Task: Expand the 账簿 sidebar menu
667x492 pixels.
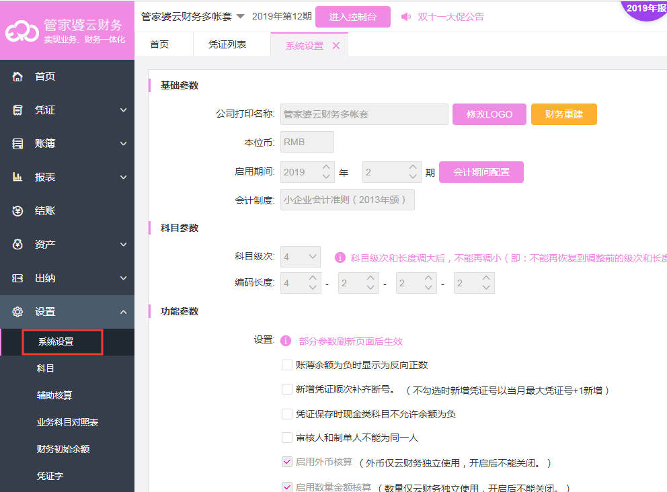Action: coord(123,144)
